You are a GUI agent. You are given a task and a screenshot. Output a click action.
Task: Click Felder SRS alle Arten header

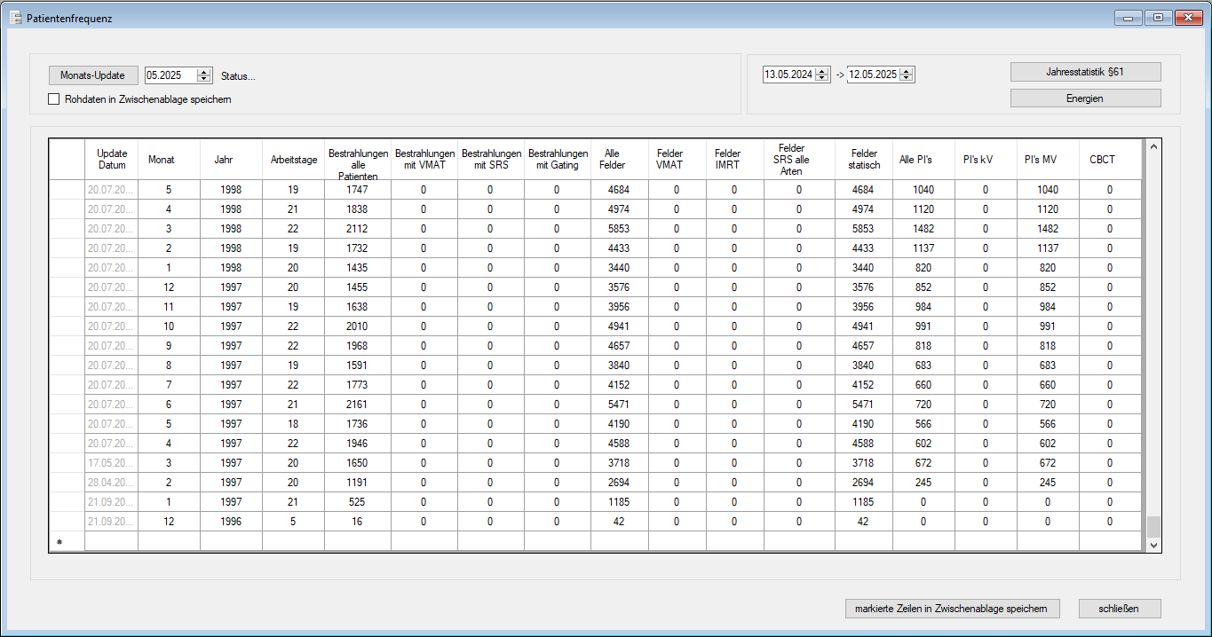[x=799, y=159]
